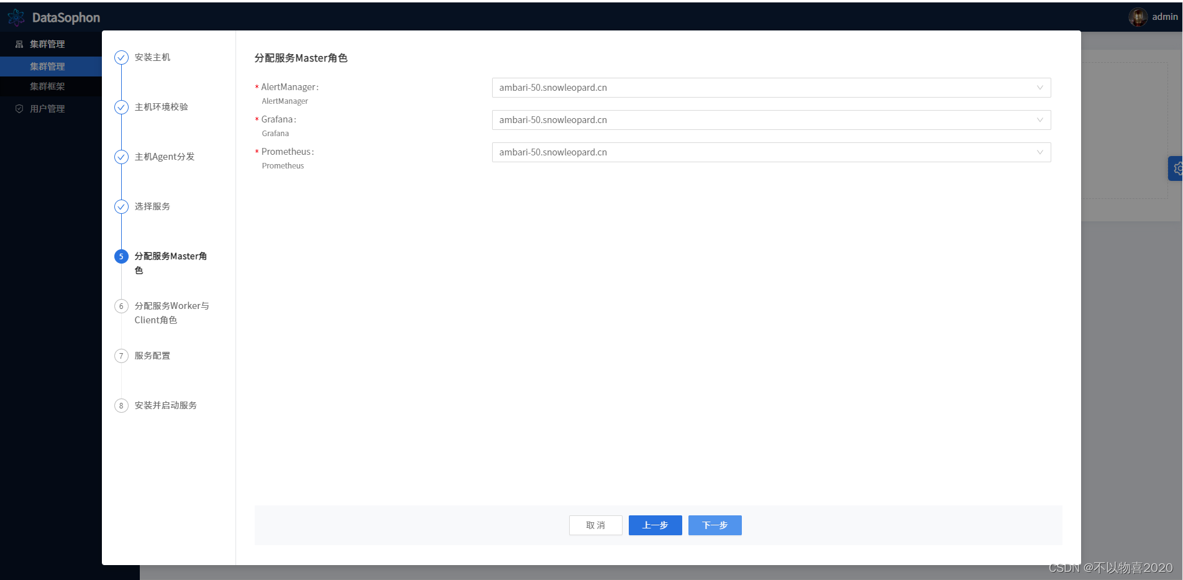Click the 主机Agent分发 step checkmark icon
This screenshot has width=1183, height=580.
[121, 157]
